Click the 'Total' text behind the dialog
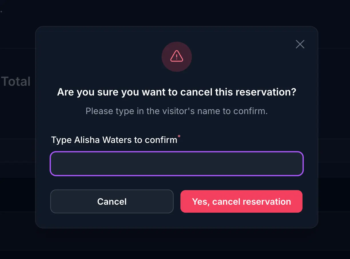The width and height of the screenshot is (350, 259). point(15,81)
